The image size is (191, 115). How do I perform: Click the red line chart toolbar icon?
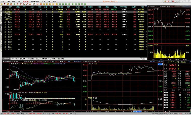coord(37,4)
